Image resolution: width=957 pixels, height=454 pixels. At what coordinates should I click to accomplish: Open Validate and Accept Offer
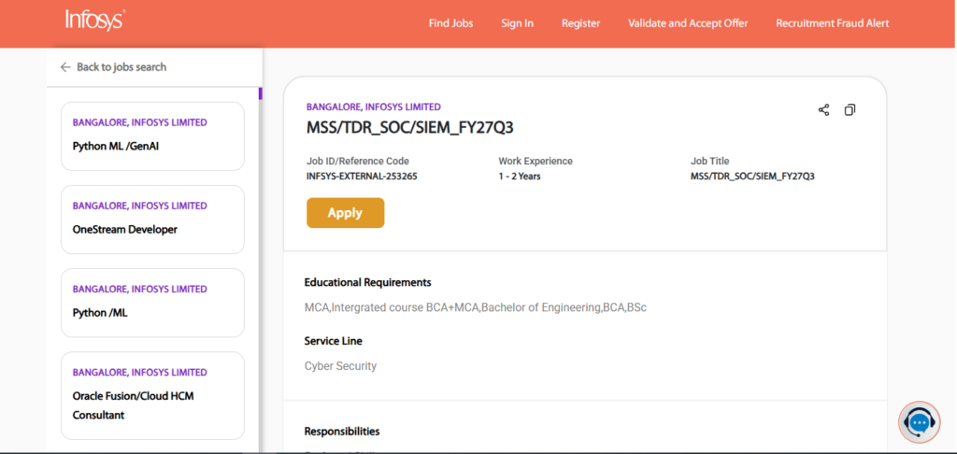pyautogui.click(x=688, y=23)
